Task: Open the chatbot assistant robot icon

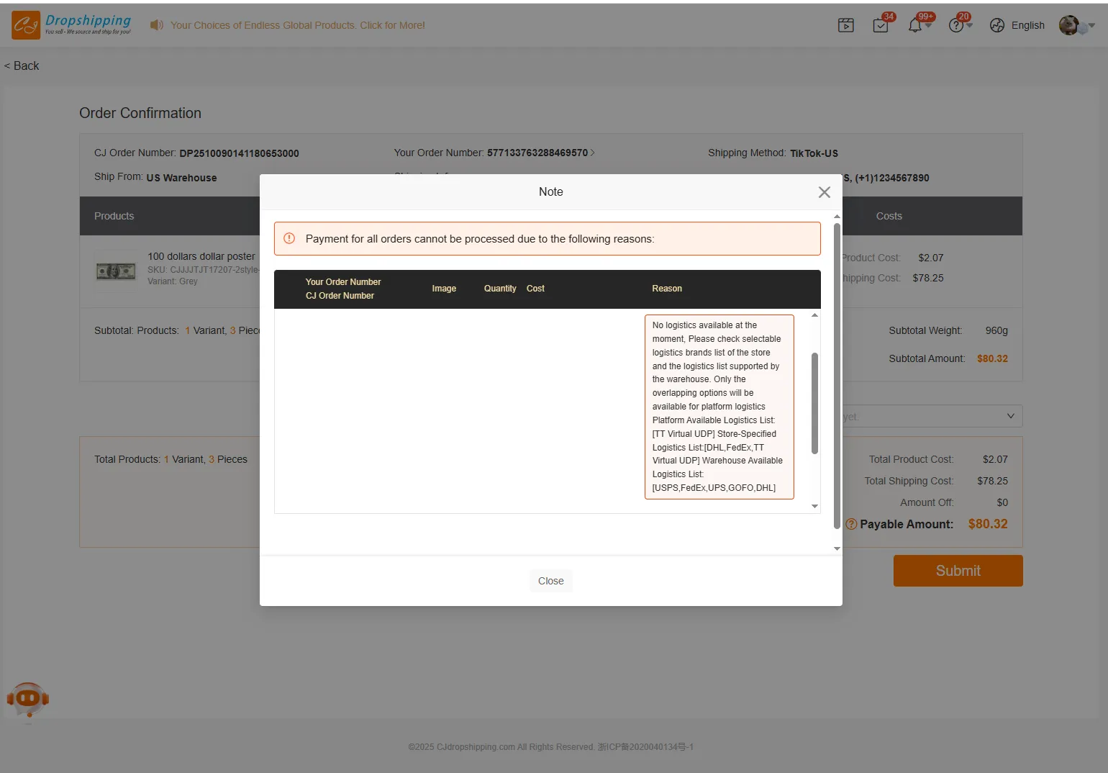Action: pos(27,699)
